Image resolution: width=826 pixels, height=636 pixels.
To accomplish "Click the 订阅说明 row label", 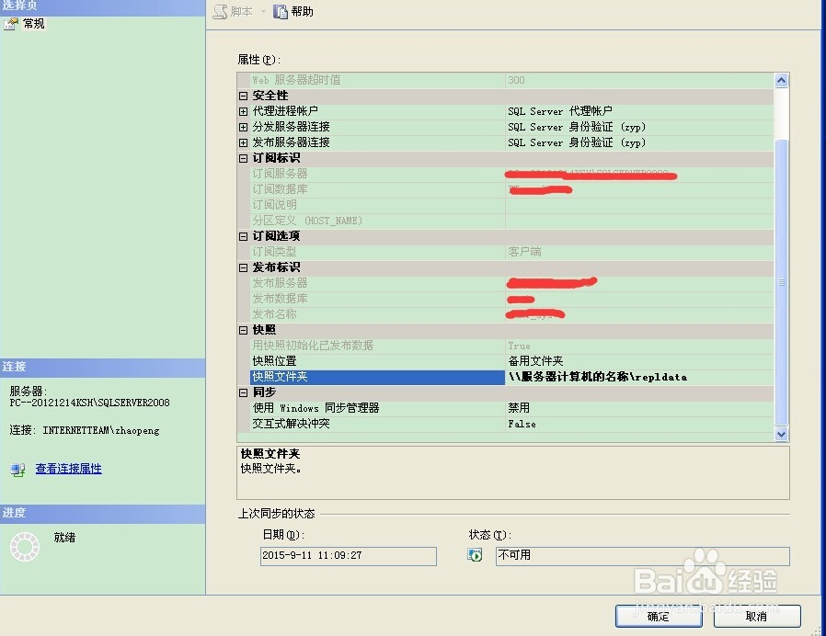I will click(x=274, y=205).
